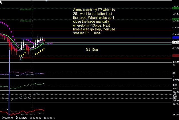Click the 285.21 indicator scale value
The image size is (179, 120).
coord(176,92)
